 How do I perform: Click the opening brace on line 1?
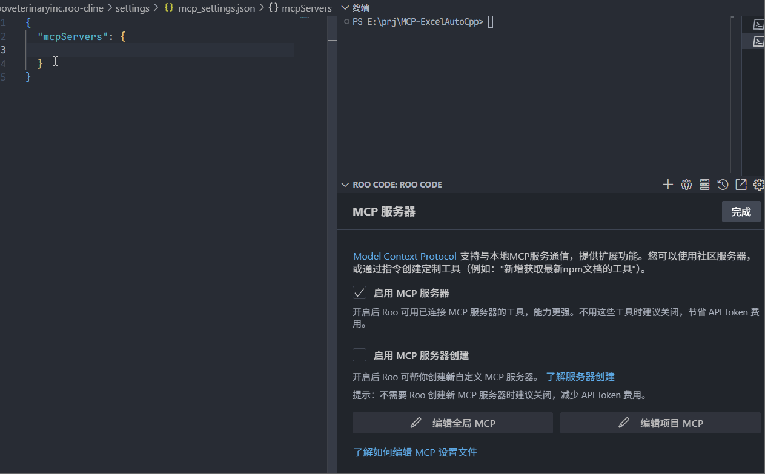pyautogui.click(x=28, y=22)
